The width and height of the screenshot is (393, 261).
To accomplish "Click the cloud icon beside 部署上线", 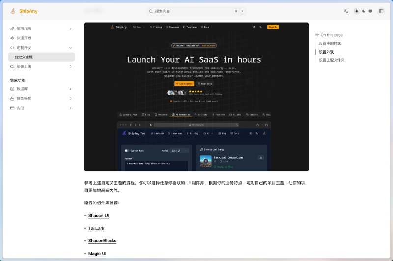I will tap(12, 66).
